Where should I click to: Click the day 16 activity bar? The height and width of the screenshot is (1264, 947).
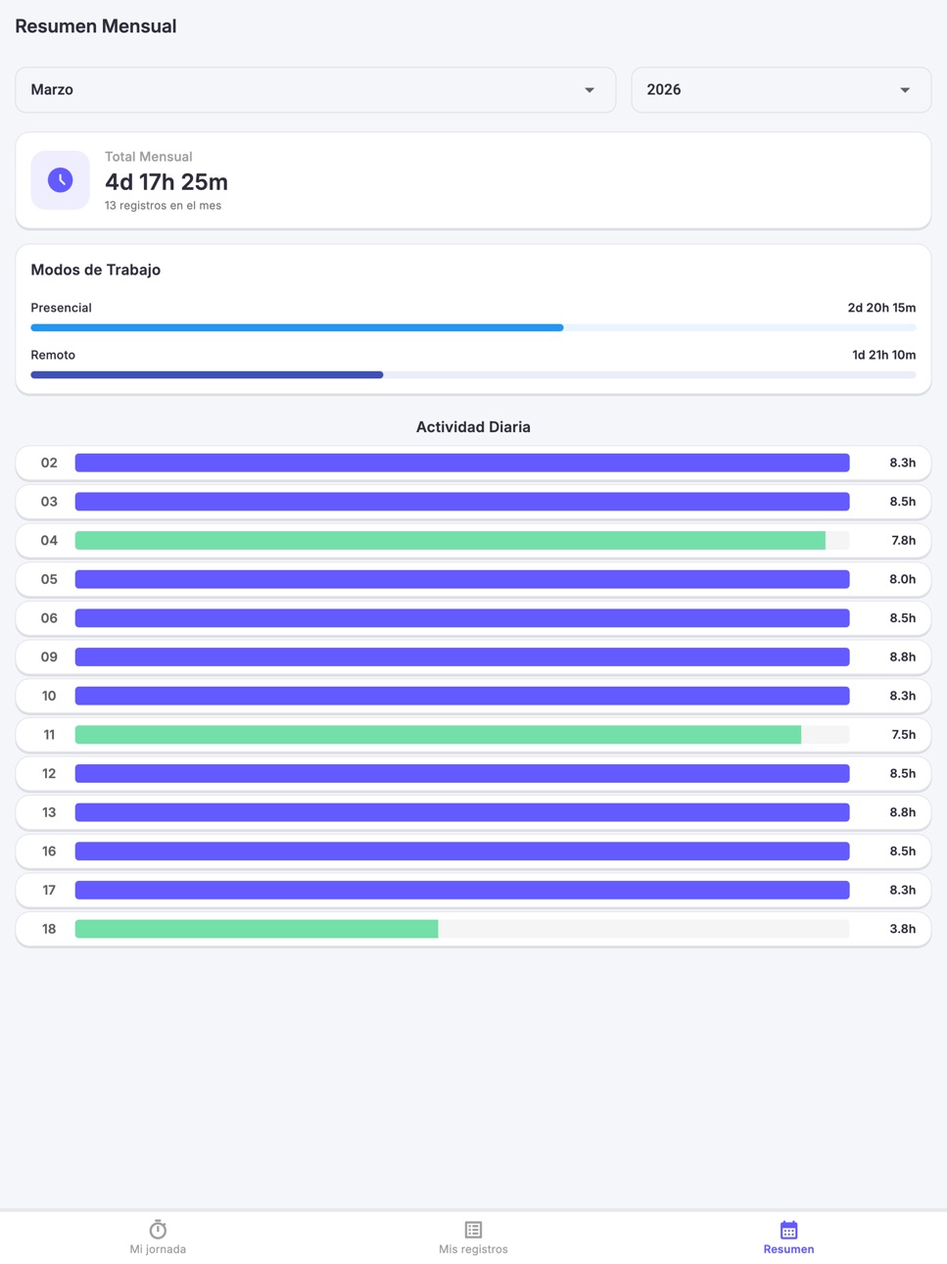pyautogui.click(x=462, y=851)
